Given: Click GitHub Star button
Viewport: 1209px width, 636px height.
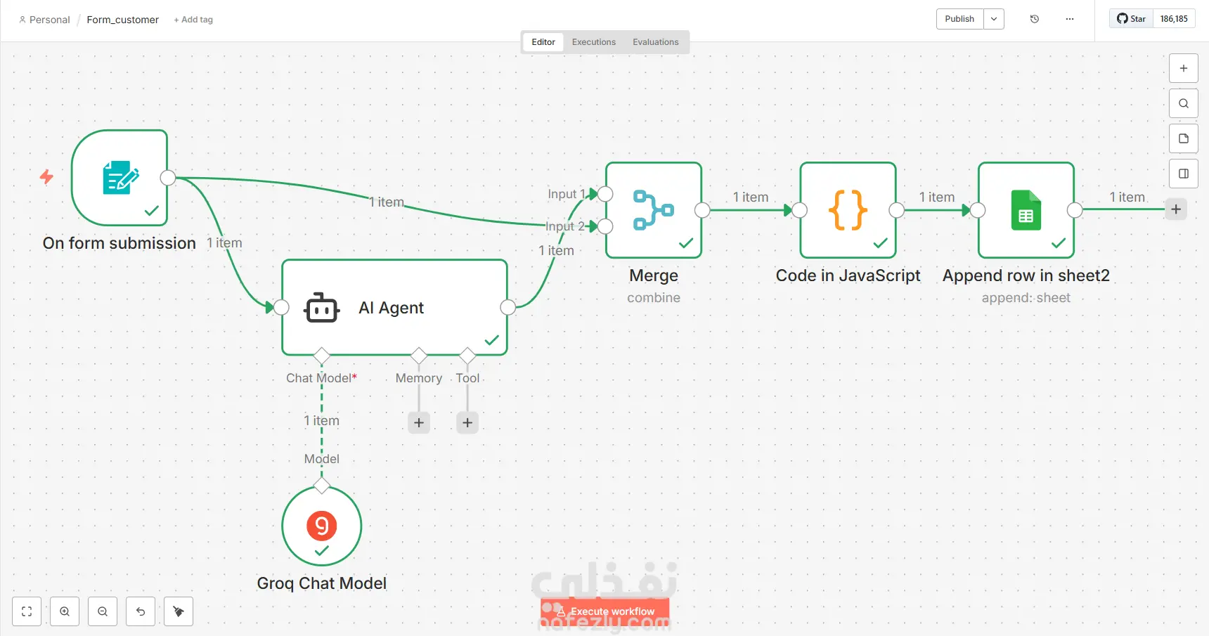Looking at the screenshot, I should point(1132,19).
